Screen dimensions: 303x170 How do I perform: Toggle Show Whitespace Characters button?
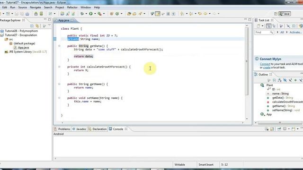[x=173, y=14]
